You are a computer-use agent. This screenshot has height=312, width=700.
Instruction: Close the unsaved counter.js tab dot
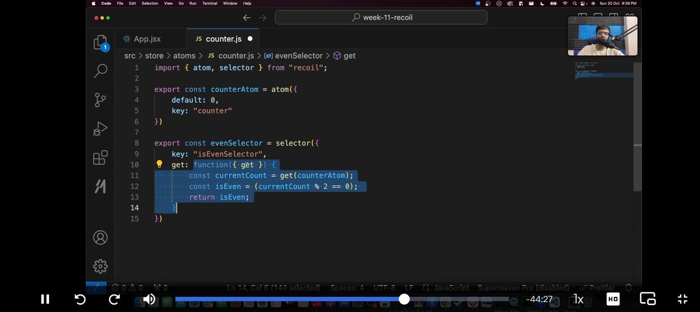[250, 39]
